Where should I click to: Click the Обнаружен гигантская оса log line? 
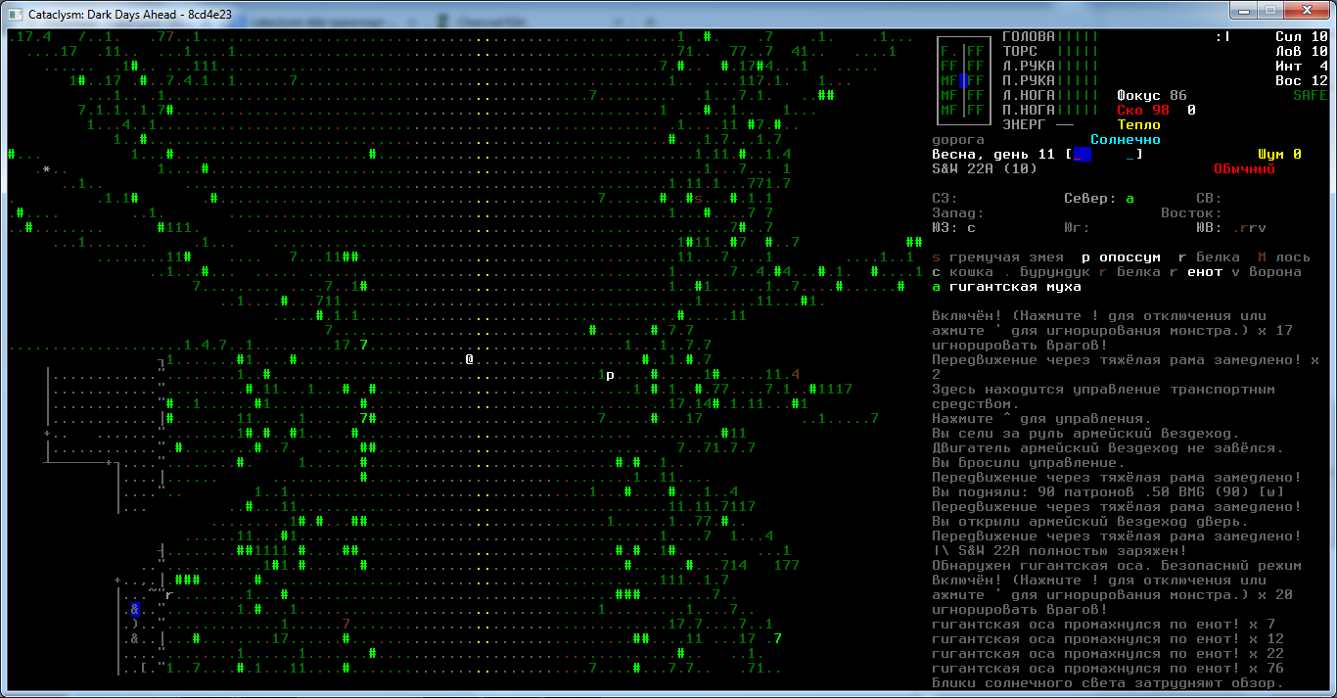pyautogui.click(x=1117, y=565)
